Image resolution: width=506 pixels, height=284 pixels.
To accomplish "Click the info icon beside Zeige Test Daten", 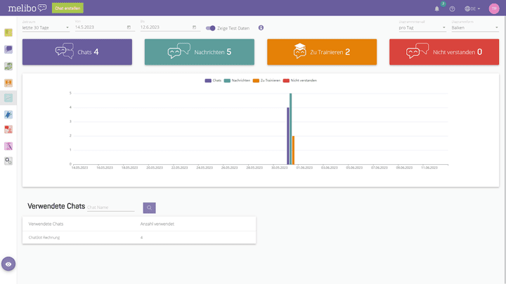I will pyautogui.click(x=261, y=27).
